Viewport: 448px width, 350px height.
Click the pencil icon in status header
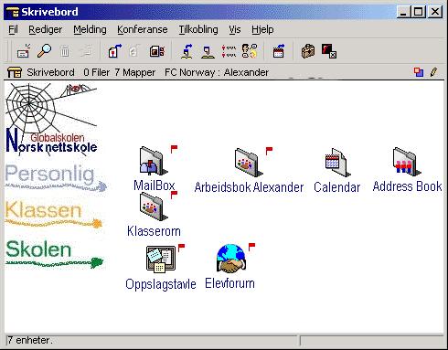[x=433, y=72]
